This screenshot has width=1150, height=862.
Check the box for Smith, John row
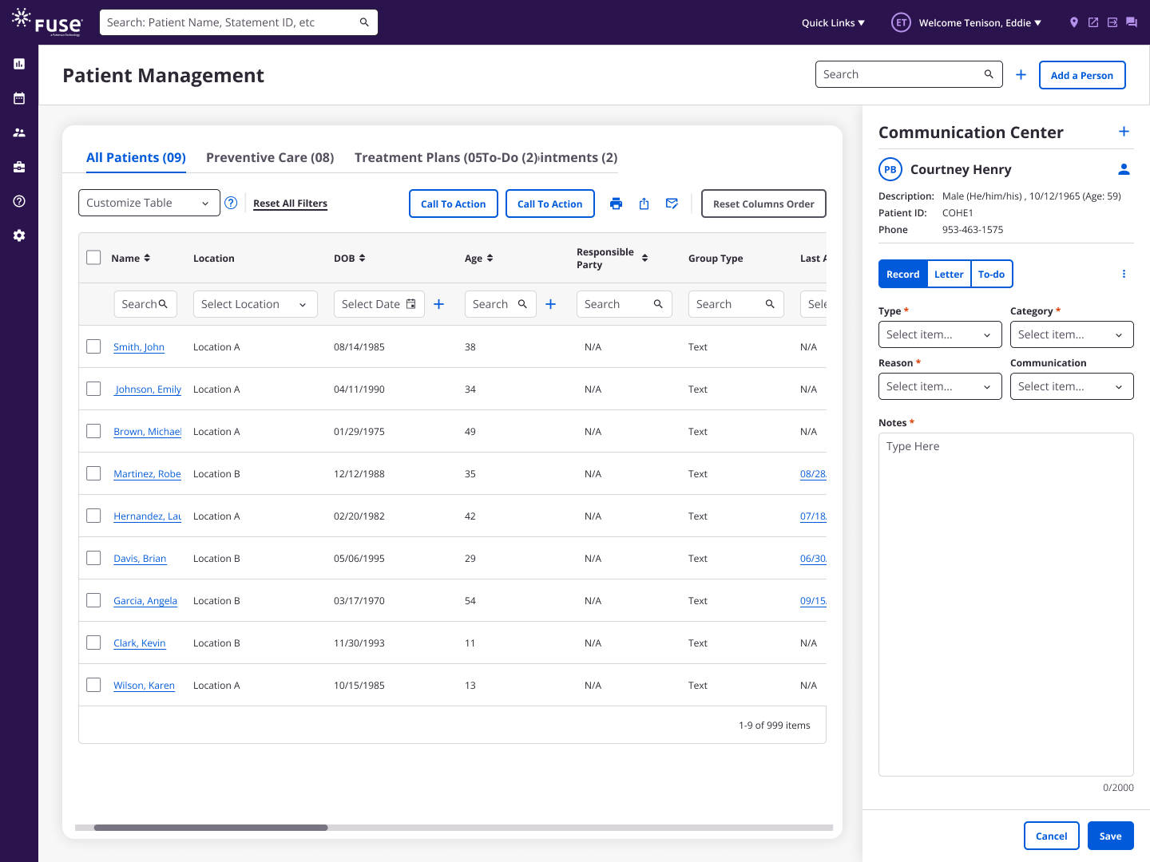[x=93, y=346]
